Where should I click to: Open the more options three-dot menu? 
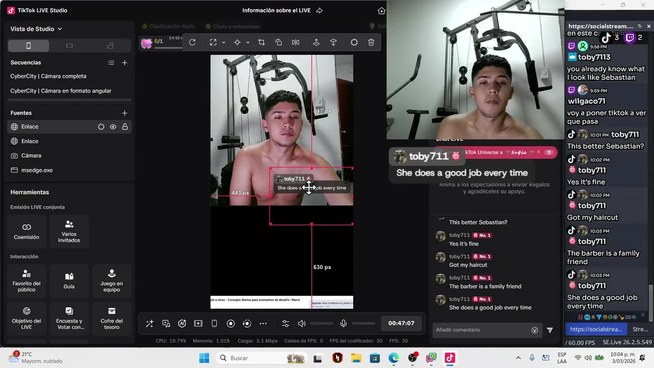pyautogui.click(x=263, y=324)
